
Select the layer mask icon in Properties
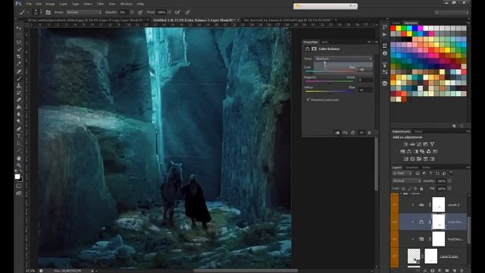tap(314, 49)
